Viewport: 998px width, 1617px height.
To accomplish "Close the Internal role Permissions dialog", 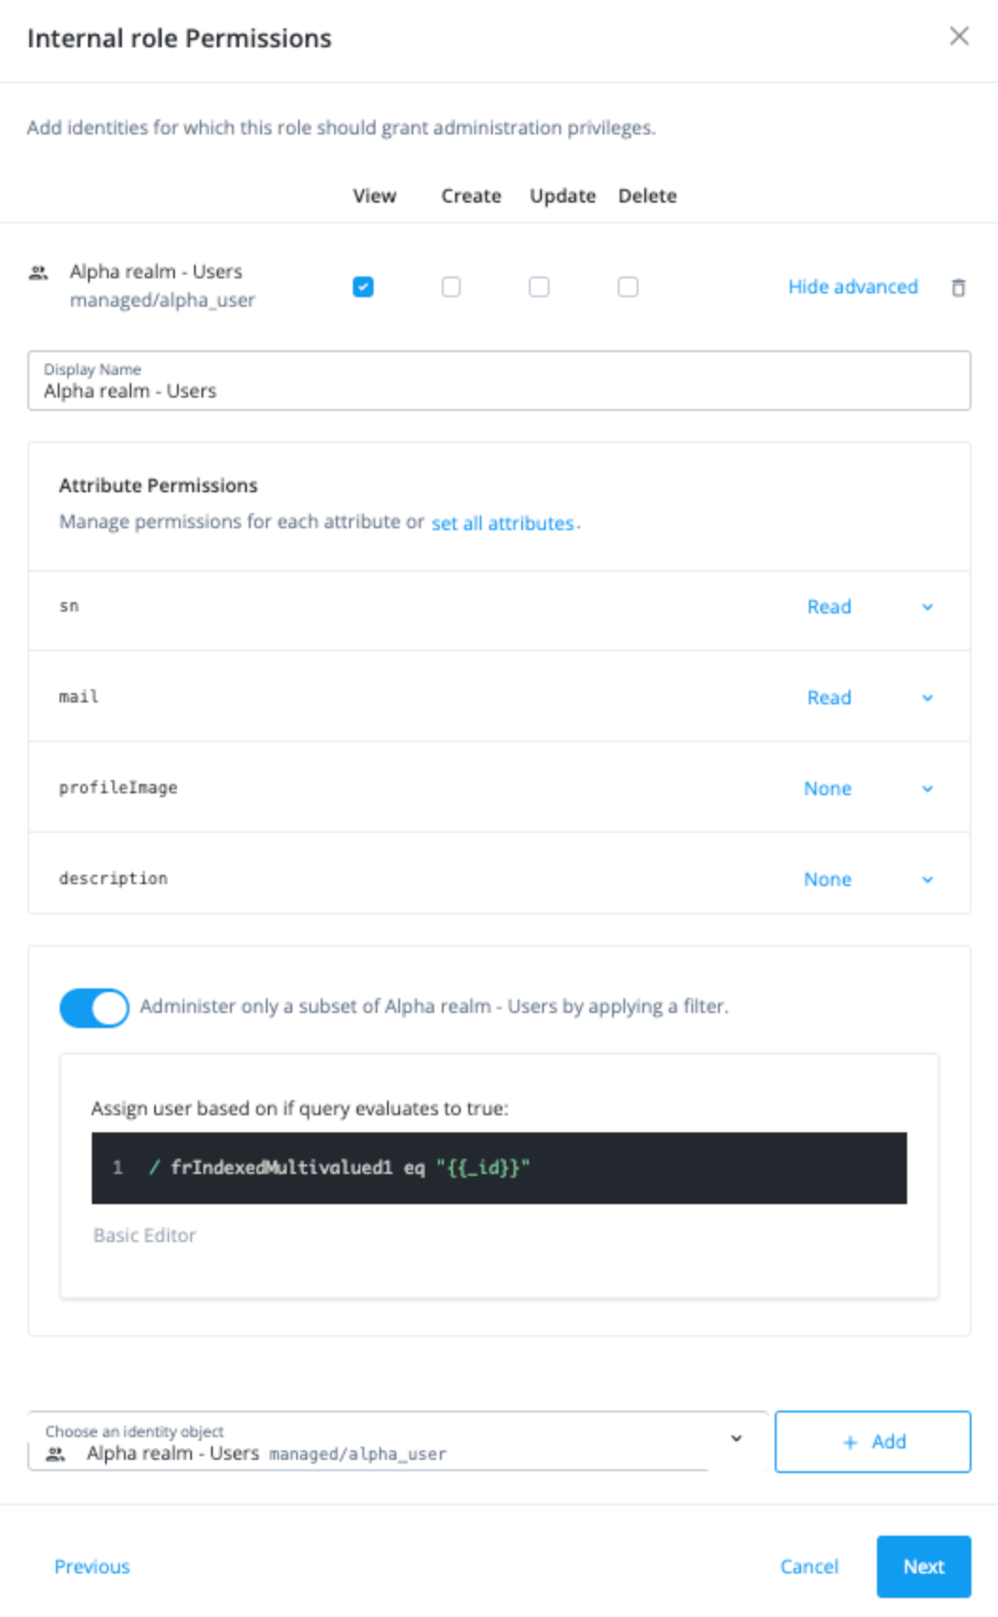I will pyautogui.click(x=959, y=37).
